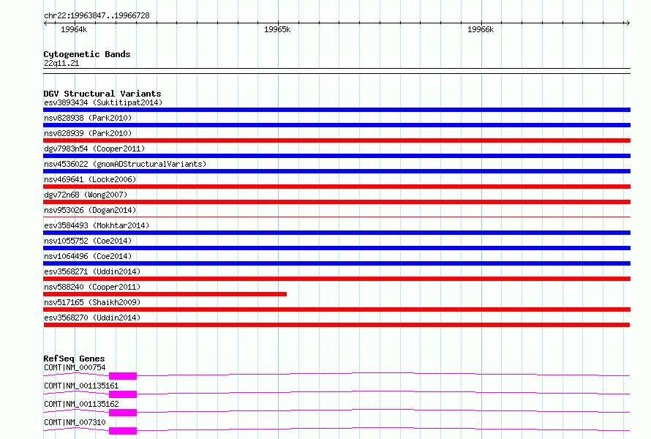
Task: Click nsv828939 (Park2010) label
Action: [88, 133]
